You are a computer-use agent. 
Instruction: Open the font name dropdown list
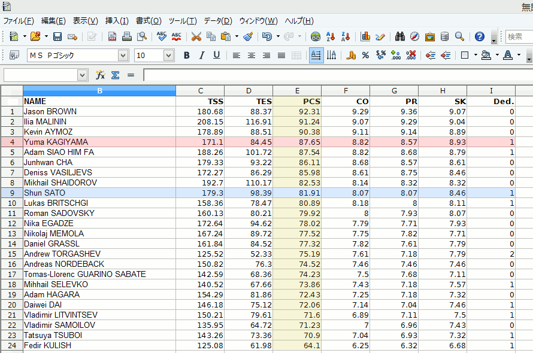tap(123, 55)
